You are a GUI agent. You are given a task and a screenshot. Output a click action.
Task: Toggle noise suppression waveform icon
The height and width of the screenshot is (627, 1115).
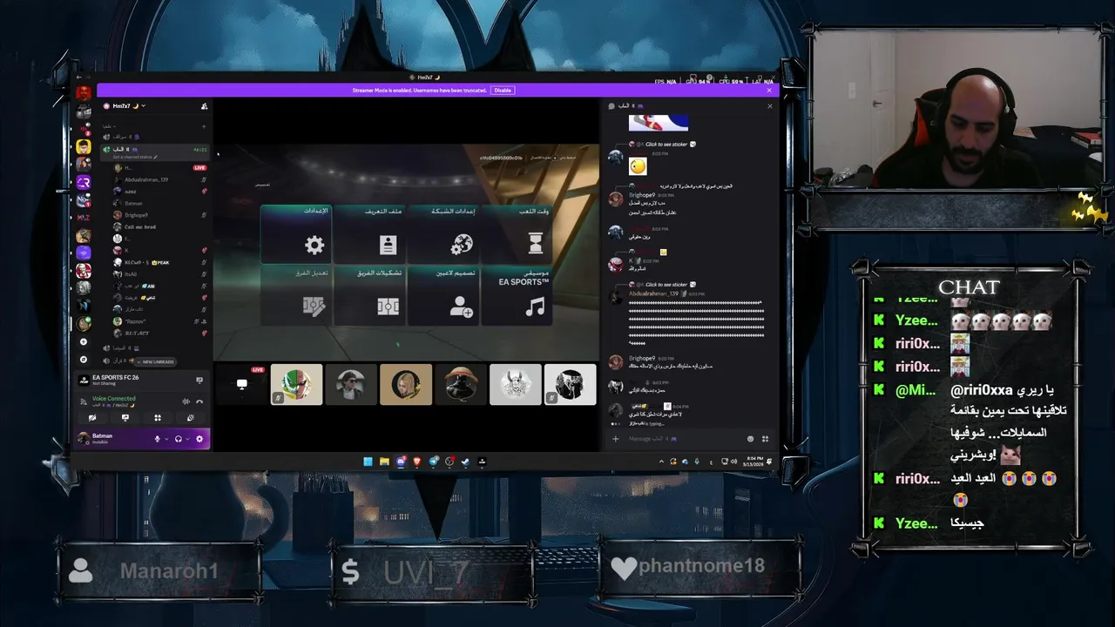pos(186,401)
